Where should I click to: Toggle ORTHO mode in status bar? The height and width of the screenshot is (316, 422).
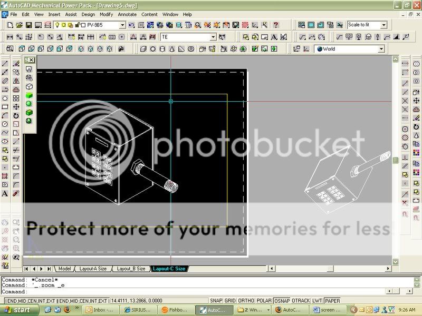tap(246, 301)
